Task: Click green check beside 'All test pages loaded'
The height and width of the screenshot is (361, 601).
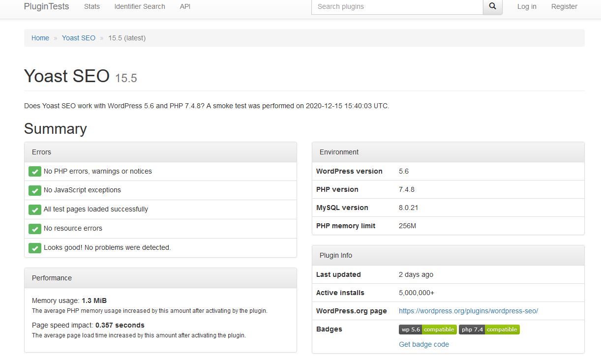Action: pyautogui.click(x=34, y=210)
